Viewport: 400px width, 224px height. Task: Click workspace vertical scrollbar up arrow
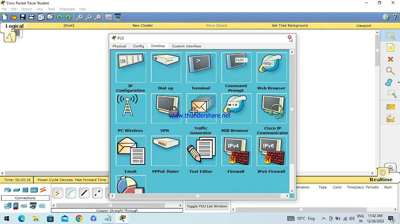click(x=377, y=33)
